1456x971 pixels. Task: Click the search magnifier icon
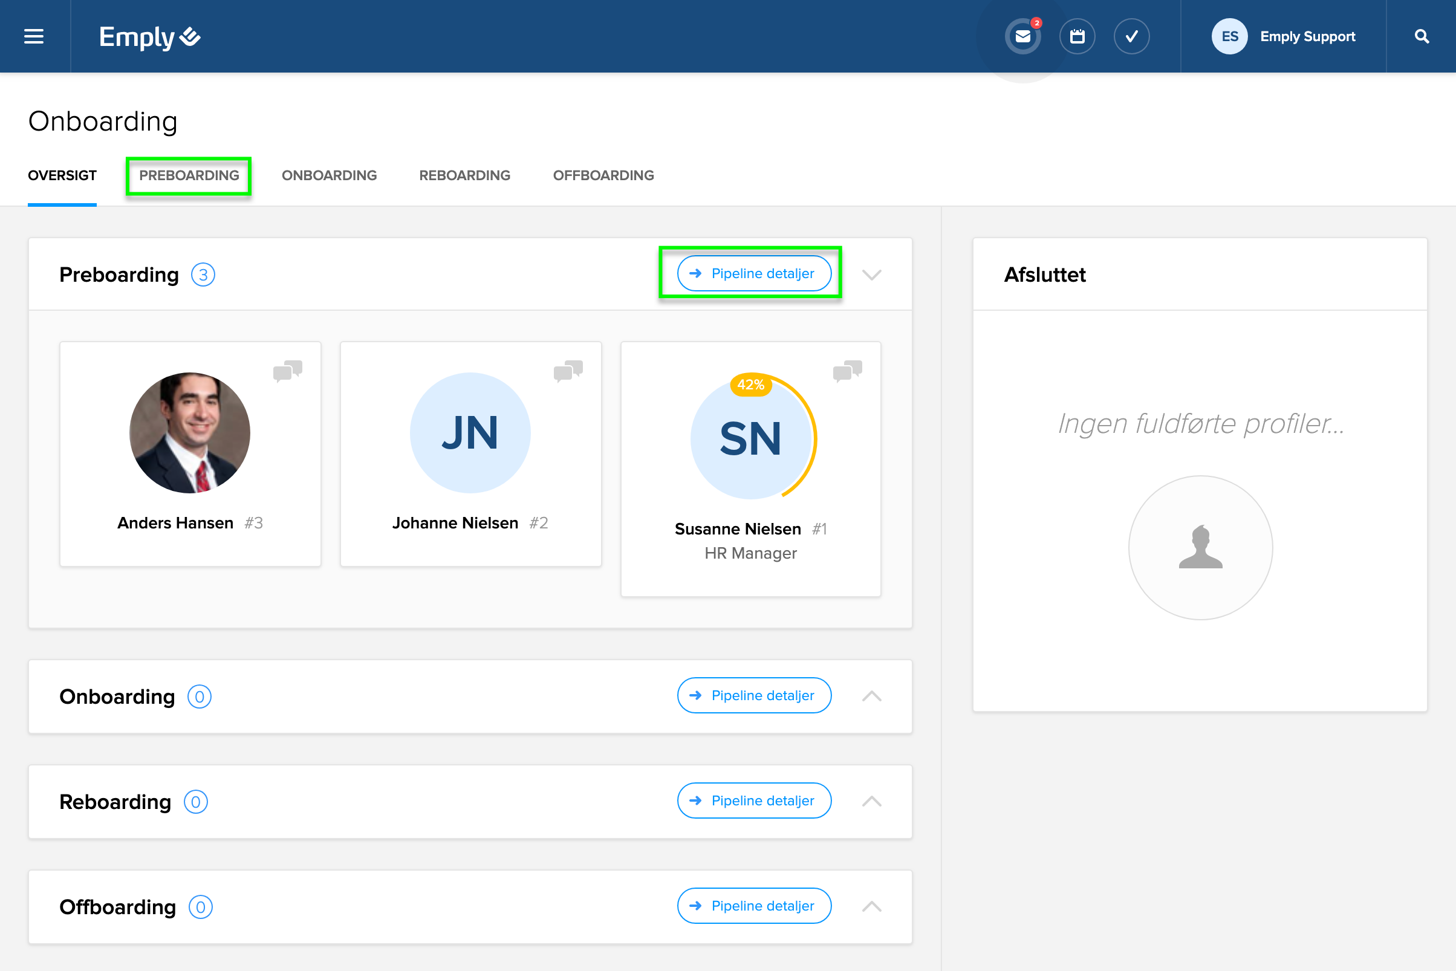pos(1422,36)
